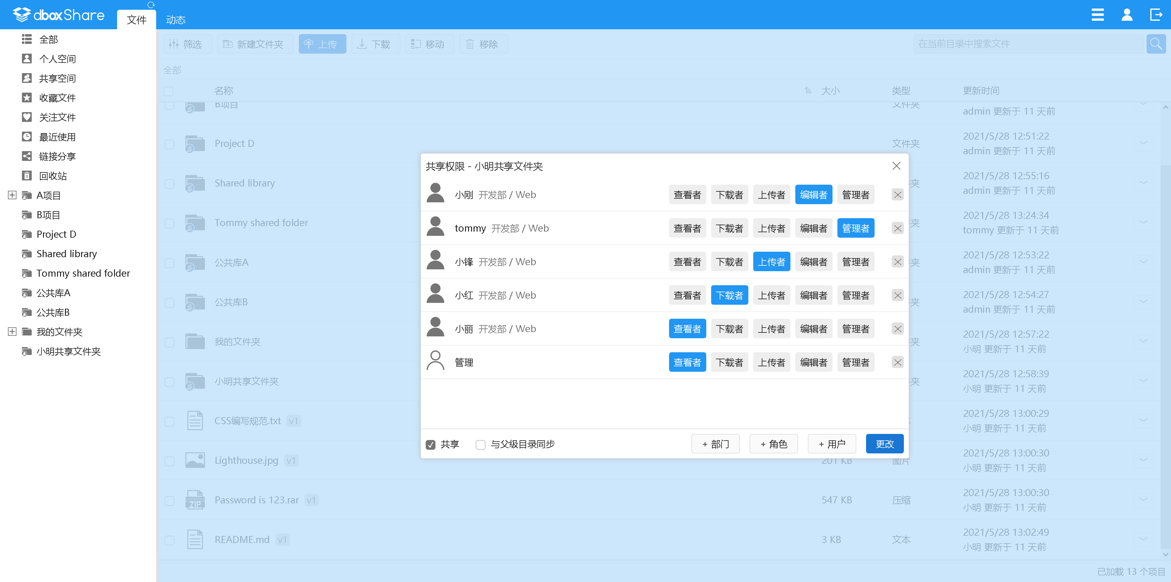
Task: Select 小明共享文件夹 in the sidebar tree
Action: [68, 351]
